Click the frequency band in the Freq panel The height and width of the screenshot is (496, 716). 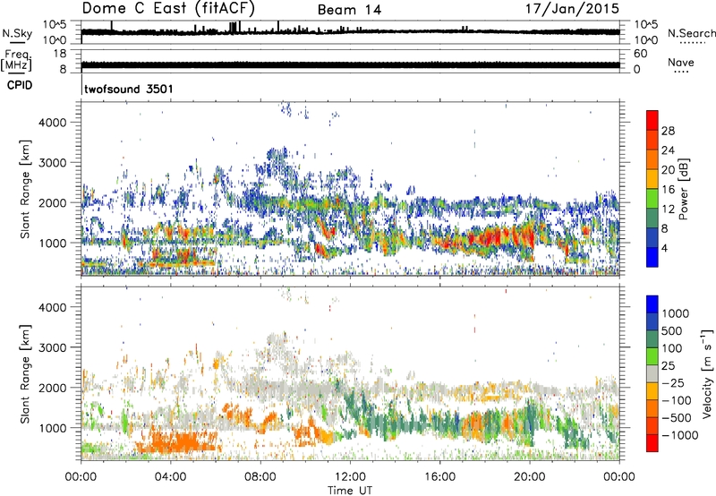[x=350, y=64]
